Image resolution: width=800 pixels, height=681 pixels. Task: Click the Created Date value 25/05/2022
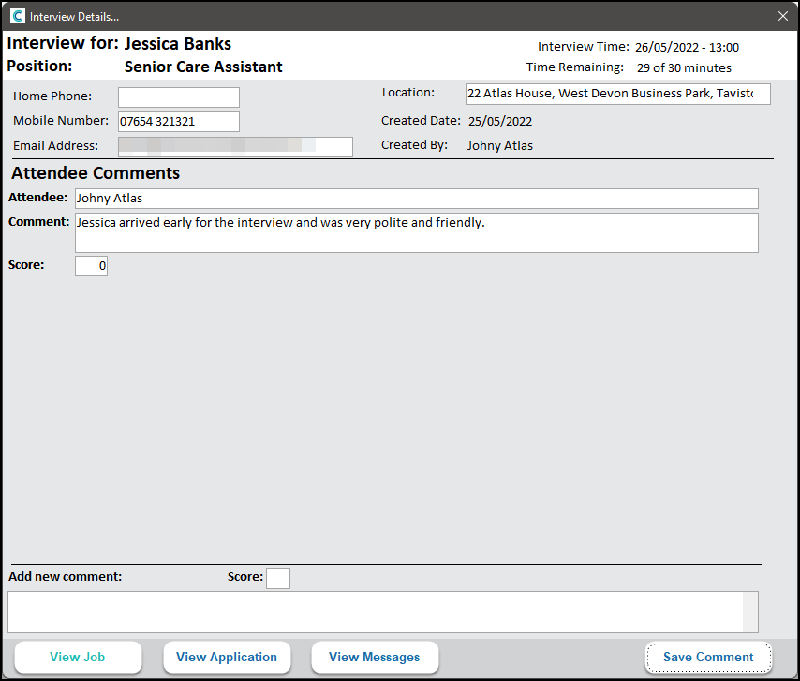(500, 121)
